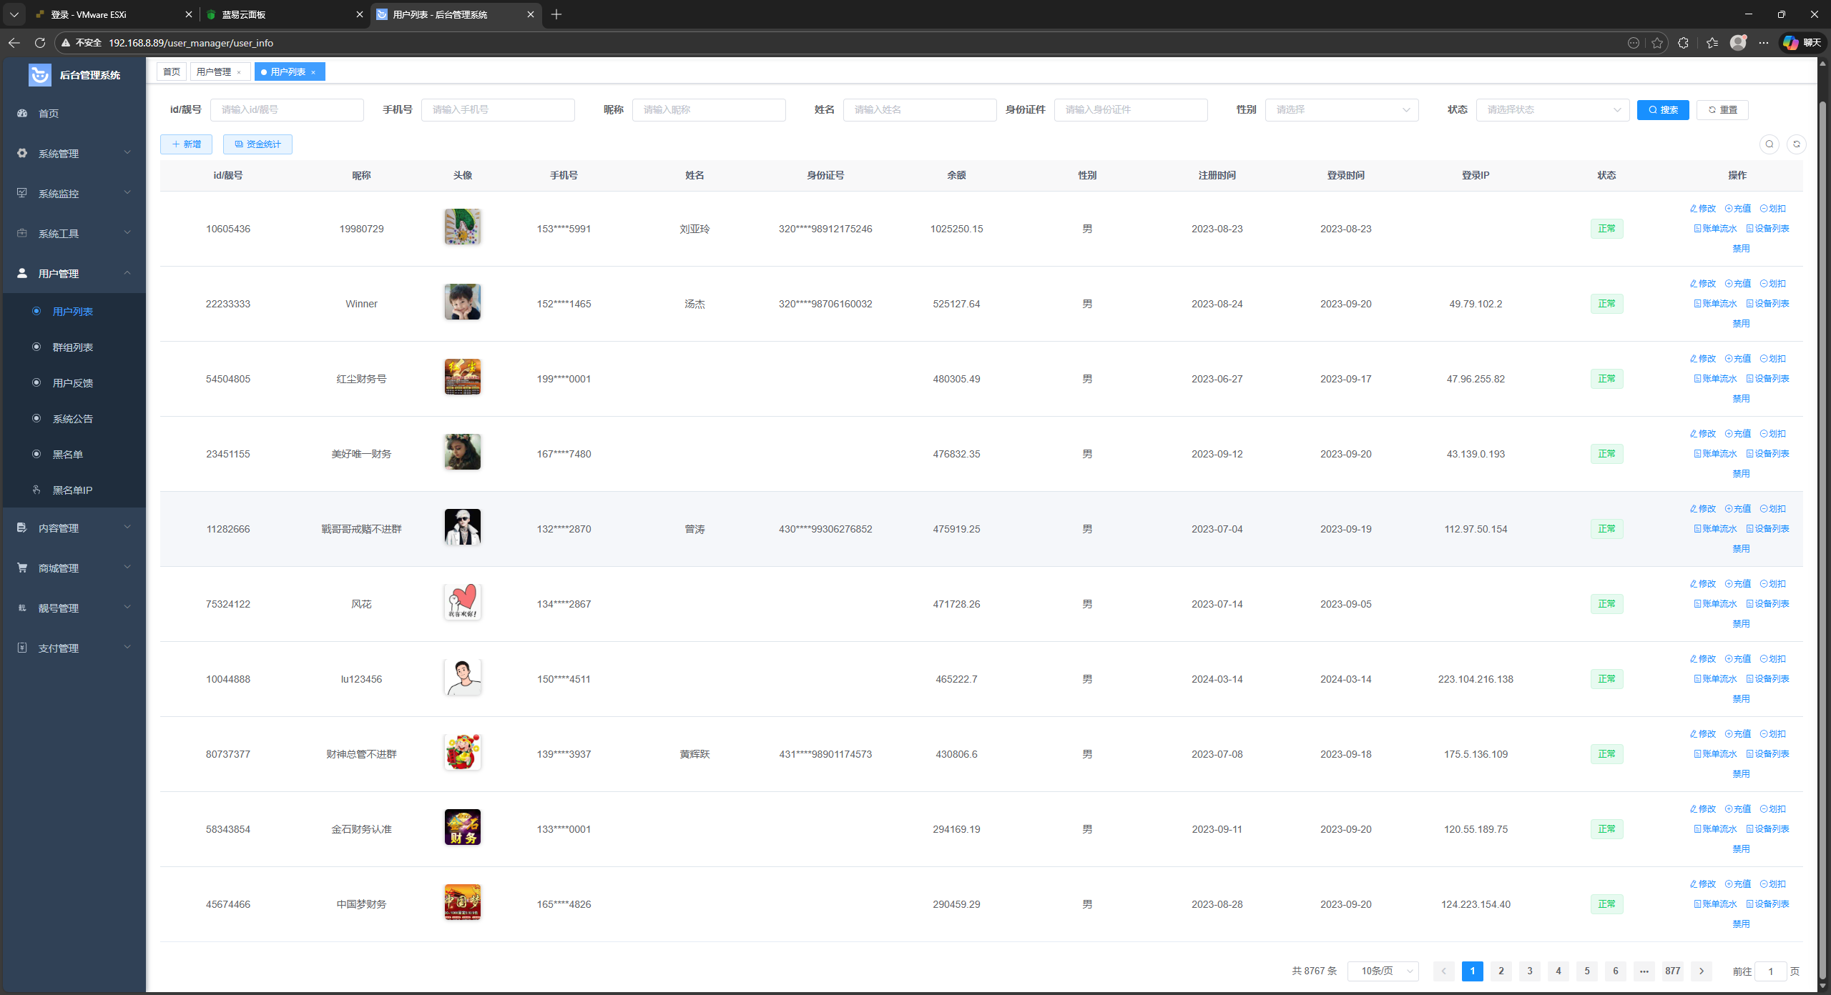
Task: Click the 商城管理 cart icon
Action: point(22,568)
